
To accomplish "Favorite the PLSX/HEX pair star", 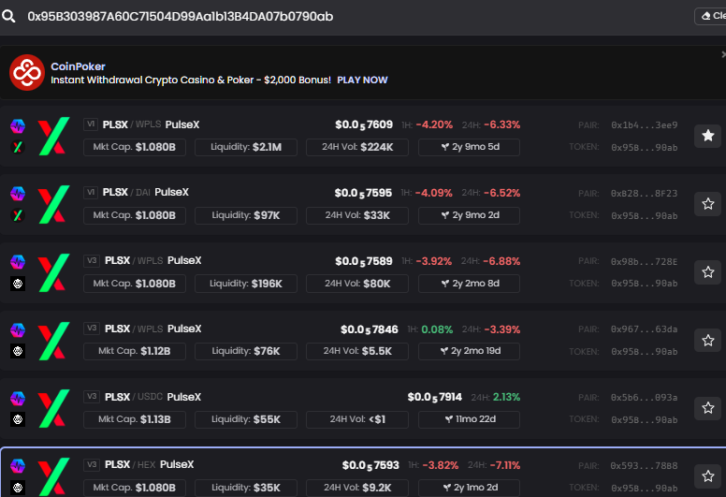I will coord(708,476).
